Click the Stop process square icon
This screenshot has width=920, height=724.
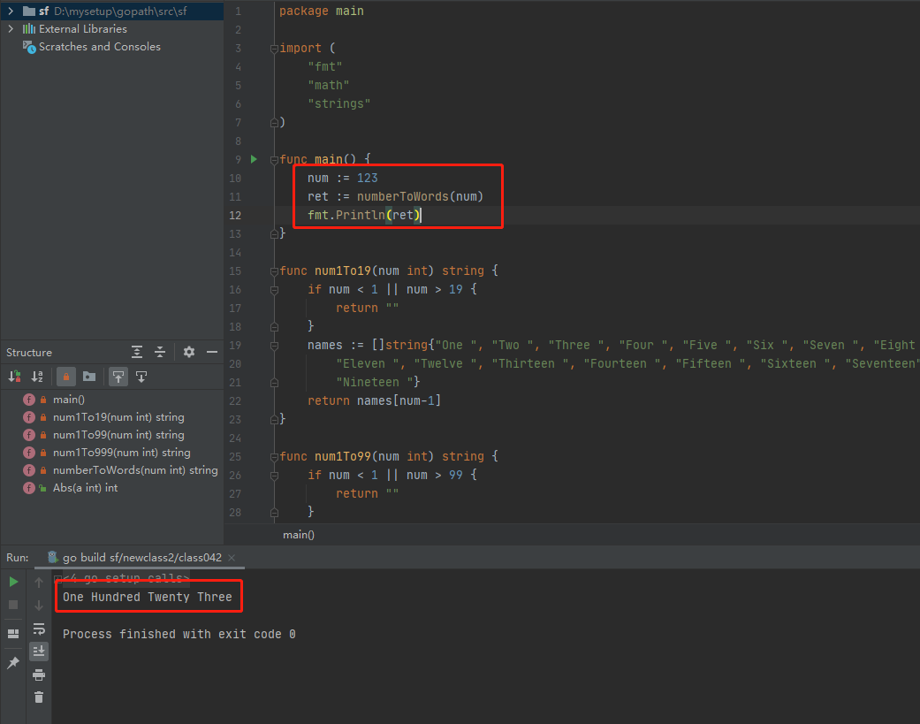click(13, 605)
